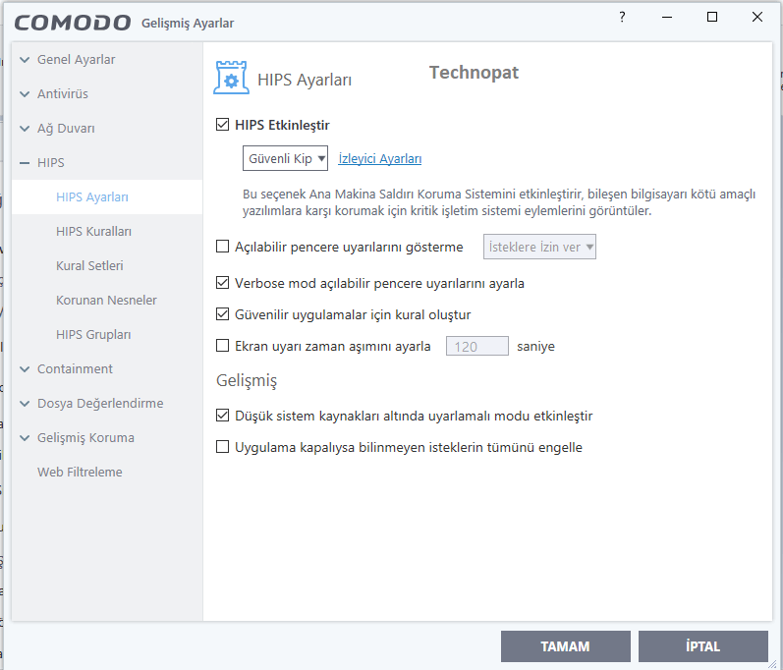Enable Açılabilir pencere uyarılarını gösterme checkbox
The width and height of the screenshot is (783, 670).
click(222, 247)
